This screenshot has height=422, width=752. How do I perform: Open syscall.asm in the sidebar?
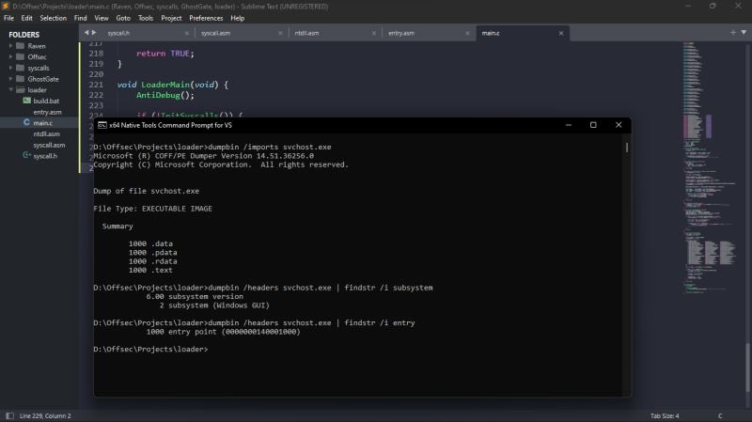[49, 145]
